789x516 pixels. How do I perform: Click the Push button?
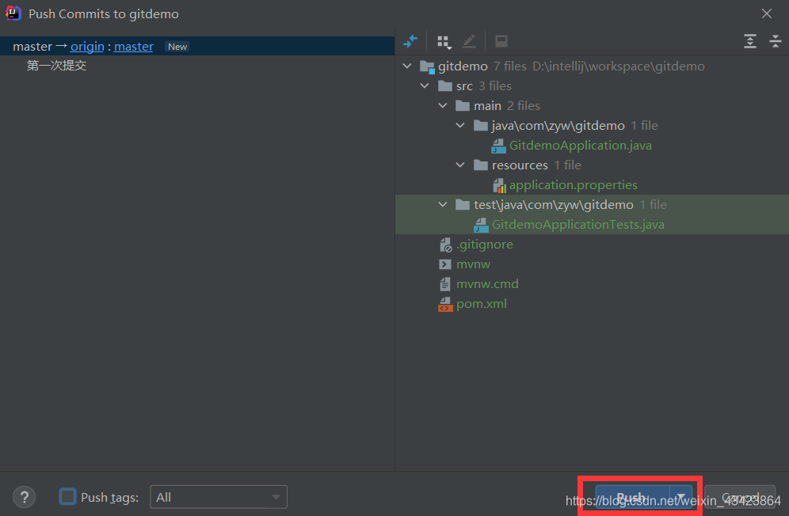coord(633,497)
